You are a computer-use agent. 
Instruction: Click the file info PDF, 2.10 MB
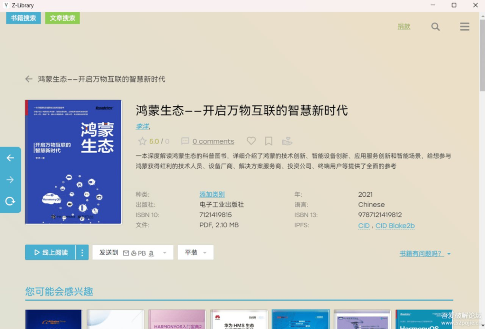219,225
